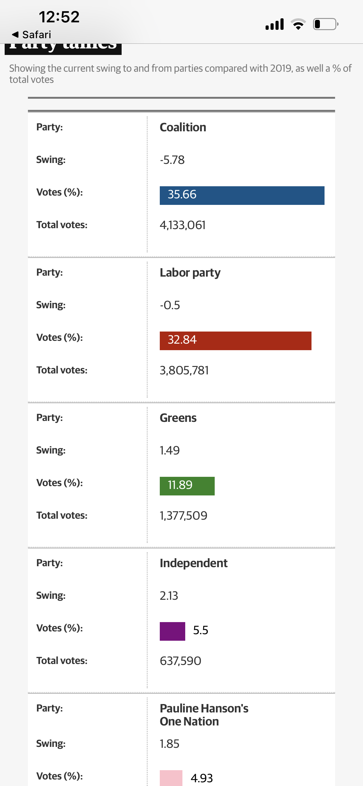Click Independent total votes 637,590

[x=180, y=661]
